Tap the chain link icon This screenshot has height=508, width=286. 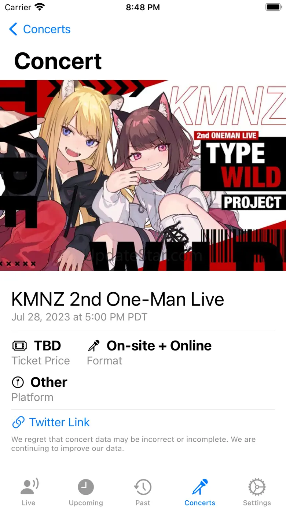coord(18,422)
